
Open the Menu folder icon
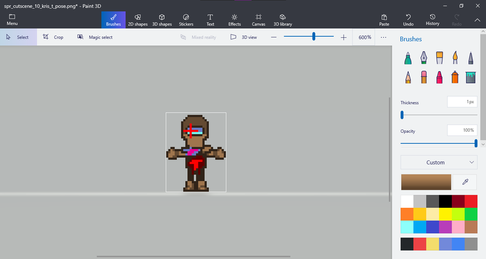[12, 17]
